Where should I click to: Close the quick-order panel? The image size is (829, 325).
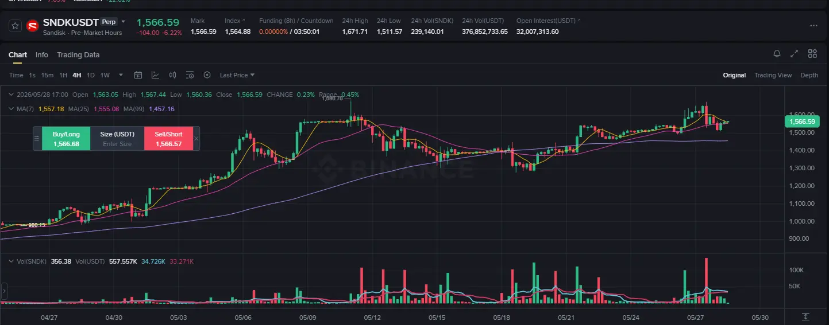click(196, 139)
